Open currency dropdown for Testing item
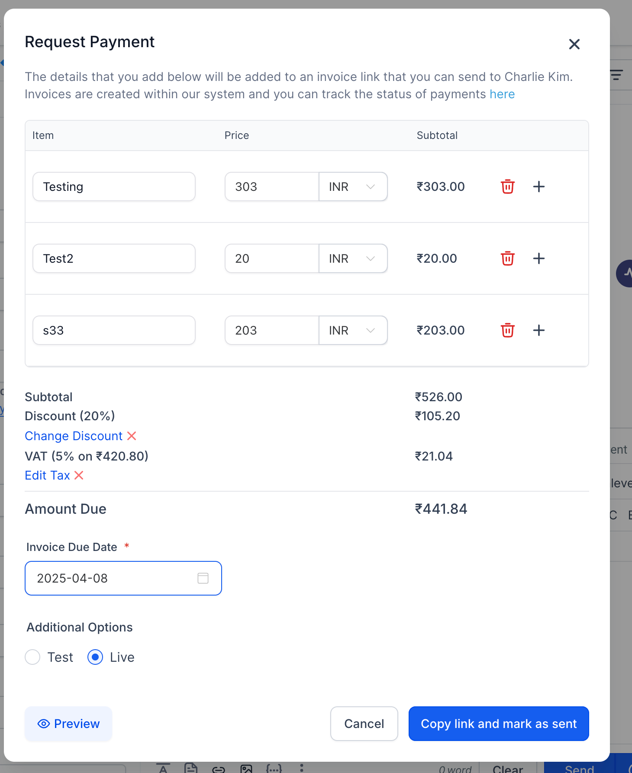Screen dimensions: 632x773 pos(353,187)
